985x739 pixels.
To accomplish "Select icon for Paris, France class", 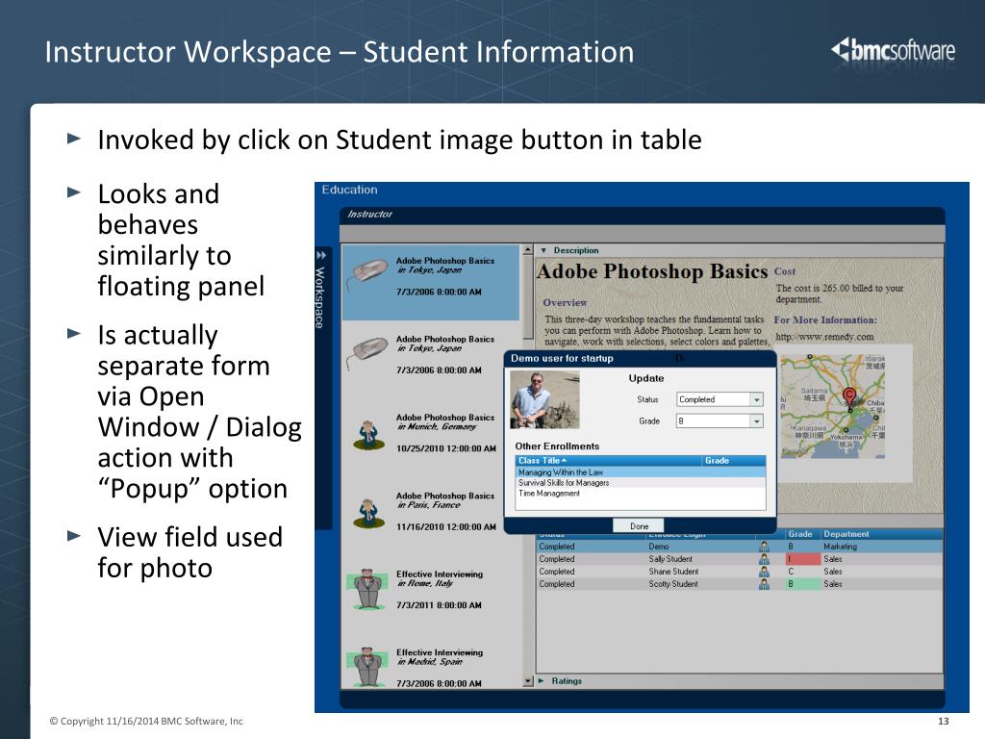I will [x=368, y=512].
